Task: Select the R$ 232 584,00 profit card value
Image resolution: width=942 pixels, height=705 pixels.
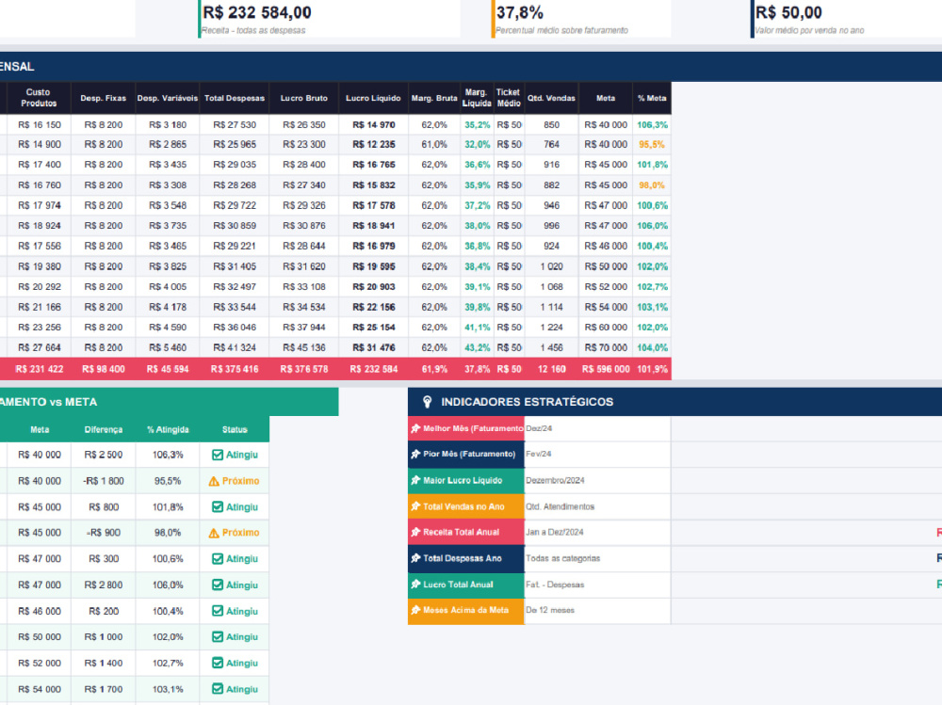Action: [257, 12]
